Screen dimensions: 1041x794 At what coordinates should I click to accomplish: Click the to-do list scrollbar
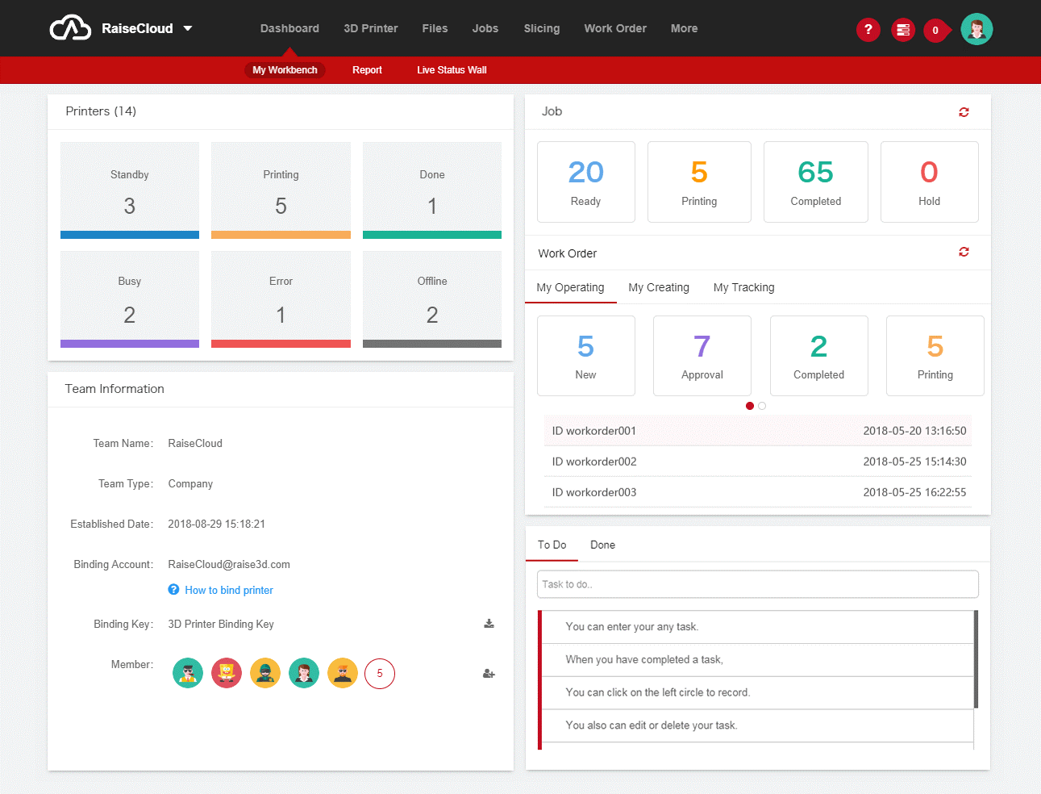point(976,659)
